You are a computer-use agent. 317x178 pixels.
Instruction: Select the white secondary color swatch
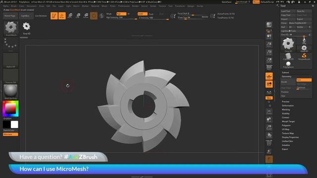(x=14, y=125)
